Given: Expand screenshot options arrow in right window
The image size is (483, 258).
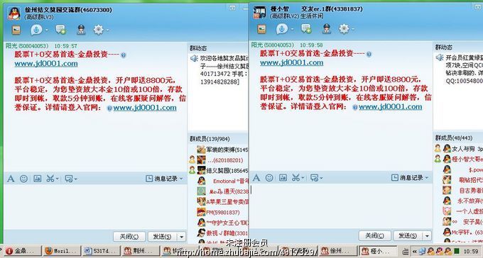Looking at the screenshot, I should (303, 178).
